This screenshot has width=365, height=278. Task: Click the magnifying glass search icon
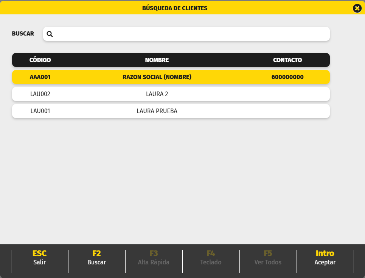pos(50,34)
